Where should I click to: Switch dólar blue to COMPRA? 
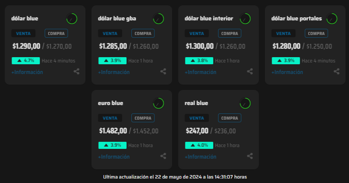(x=56, y=34)
